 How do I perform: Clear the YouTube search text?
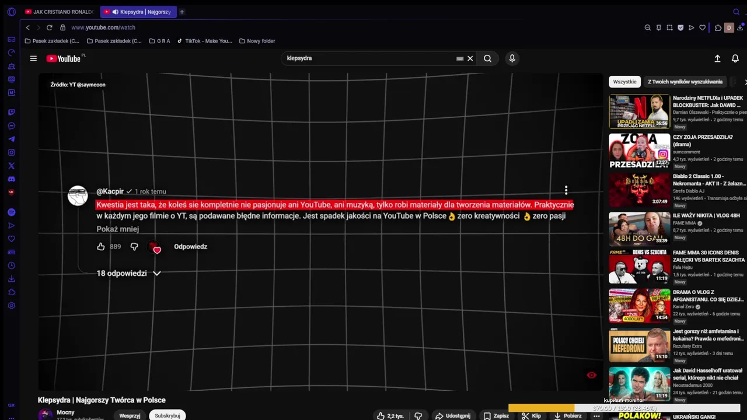pos(470,58)
